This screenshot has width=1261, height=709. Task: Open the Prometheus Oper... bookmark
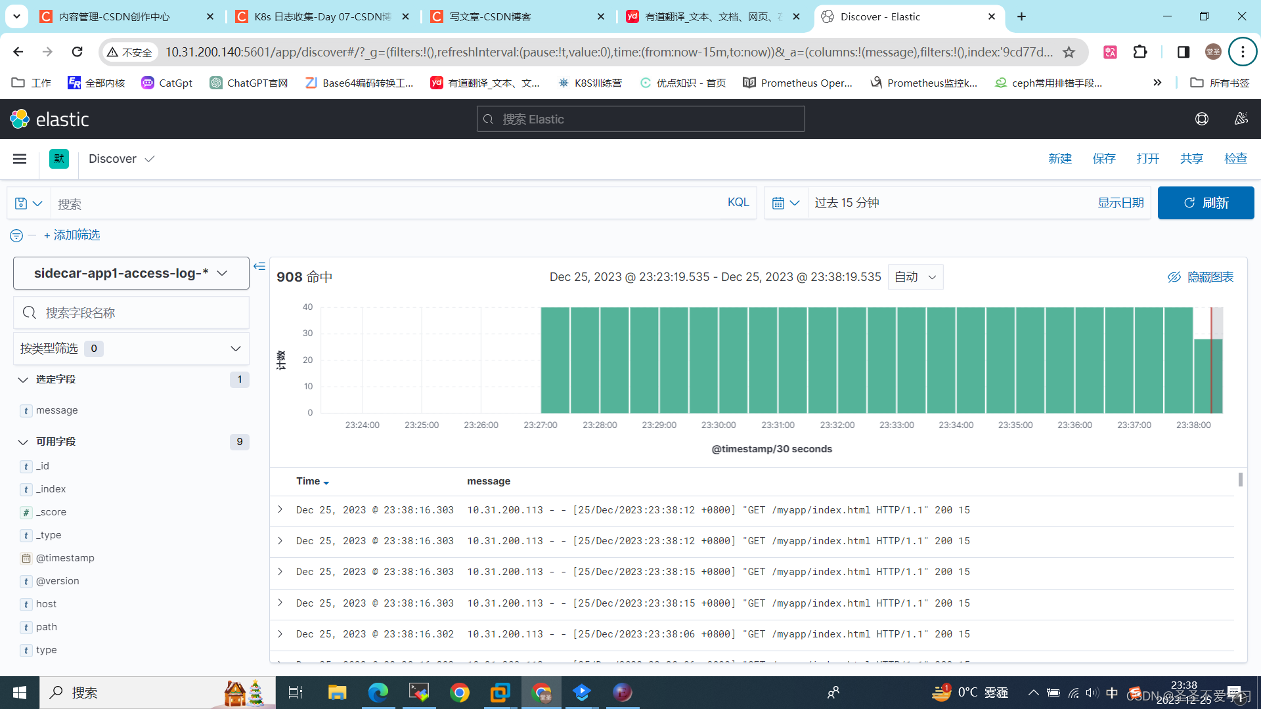(x=797, y=83)
